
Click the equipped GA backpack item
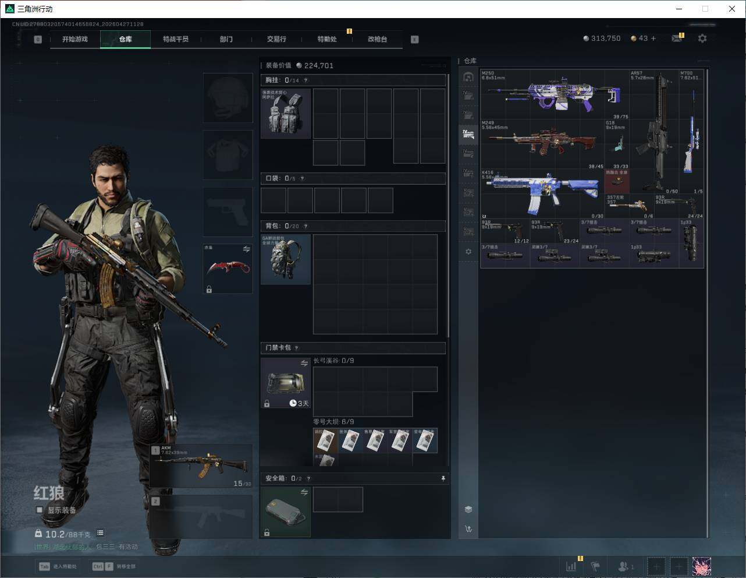(x=286, y=259)
